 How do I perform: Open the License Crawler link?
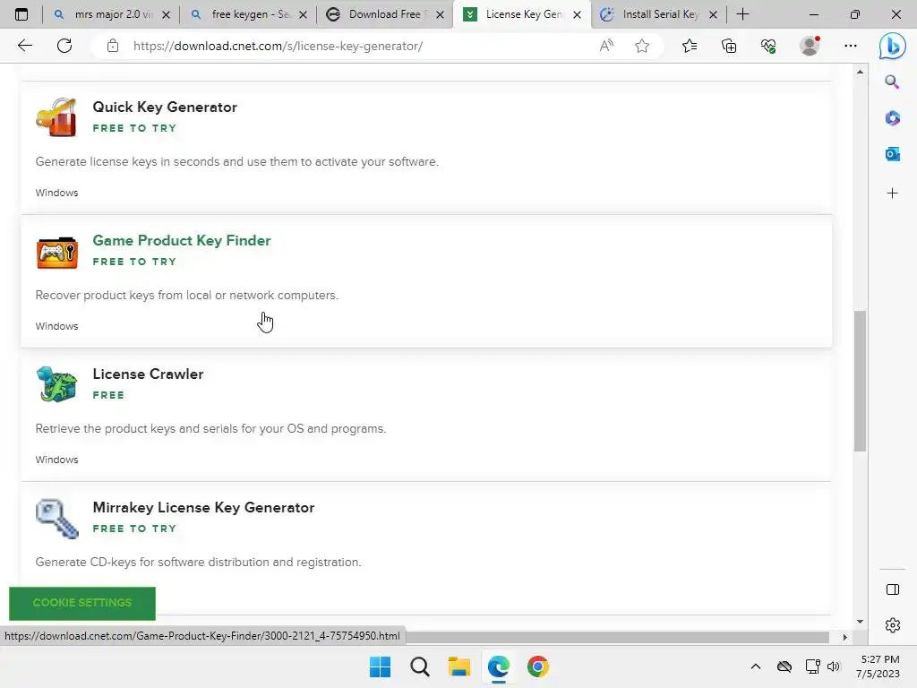(x=148, y=374)
